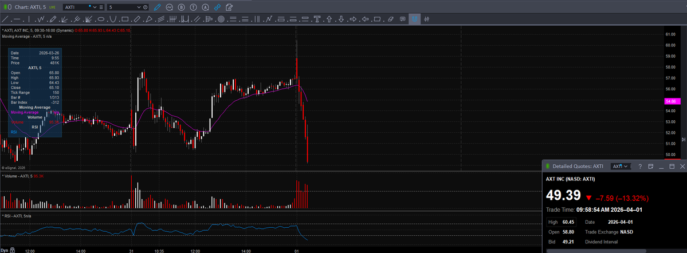Image resolution: width=687 pixels, height=253 pixels.
Task: Select the zigzag wave drawing tool
Action: 41,19
